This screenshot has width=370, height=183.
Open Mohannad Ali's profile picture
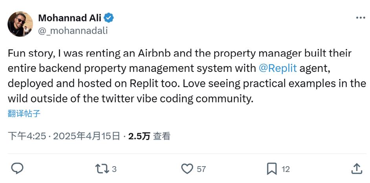20,24
